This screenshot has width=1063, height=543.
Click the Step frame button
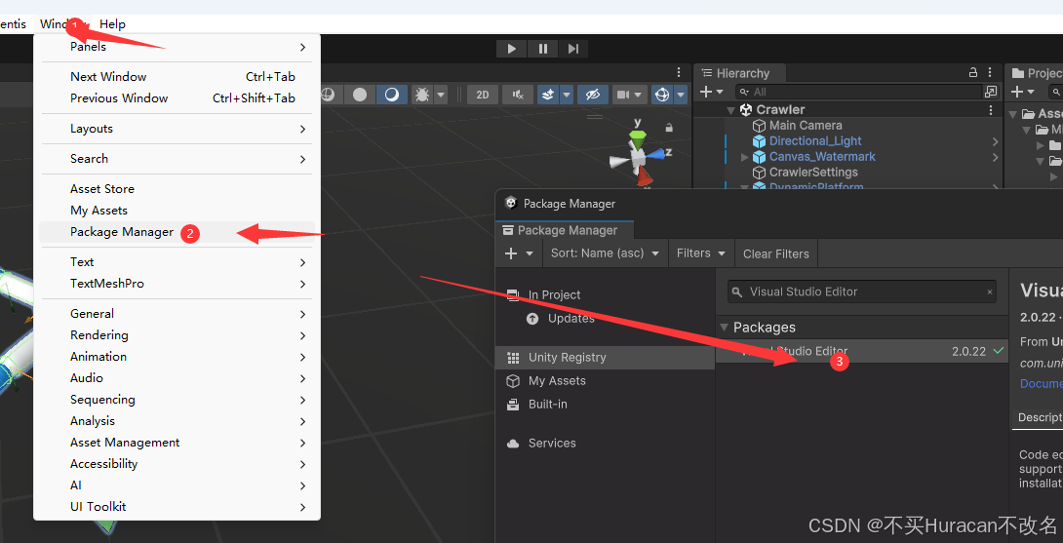click(x=573, y=49)
